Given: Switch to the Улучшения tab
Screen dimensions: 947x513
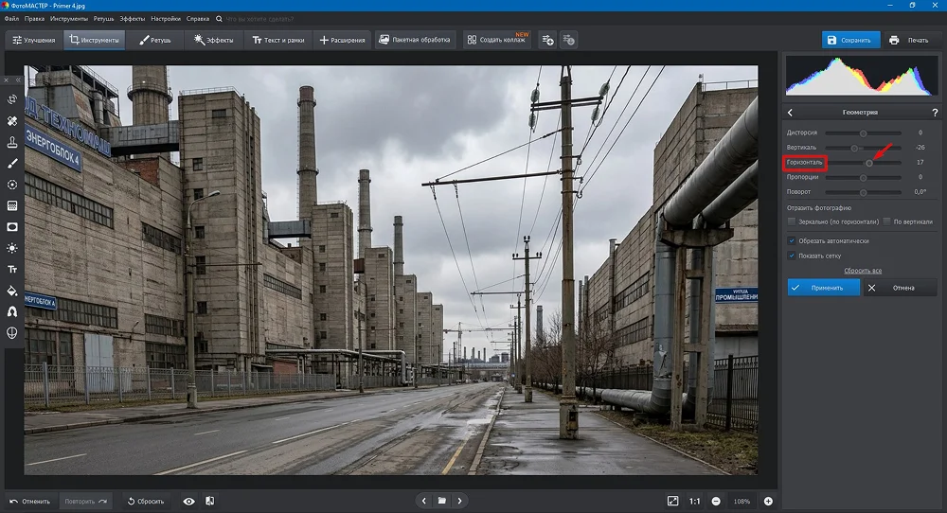Looking at the screenshot, I should (34, 40).
